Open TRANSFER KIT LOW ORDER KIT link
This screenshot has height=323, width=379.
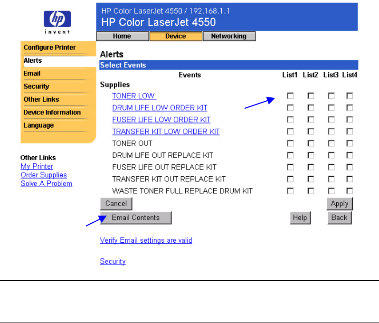click(166, 132)
